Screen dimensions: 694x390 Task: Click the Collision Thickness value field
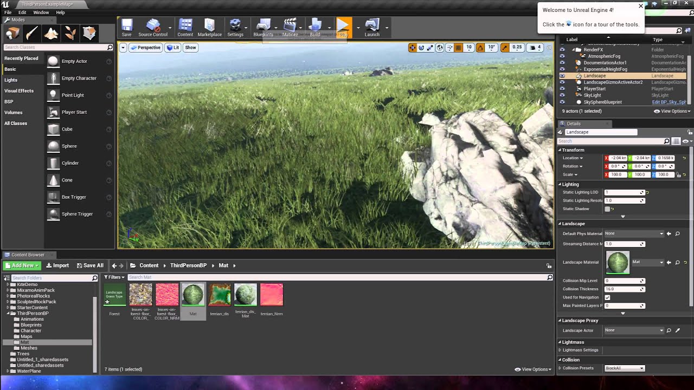tap(625, 289)
